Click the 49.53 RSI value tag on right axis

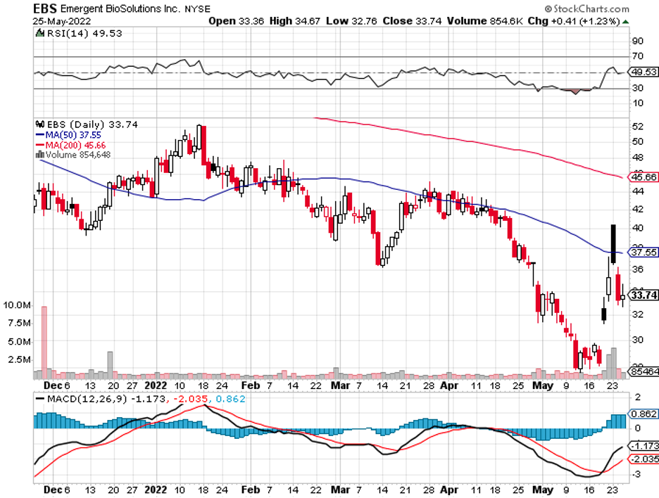[x=641, y=72]
